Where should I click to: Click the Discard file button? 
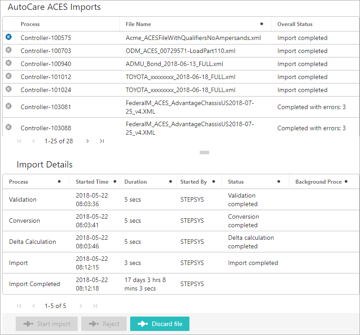160,324
